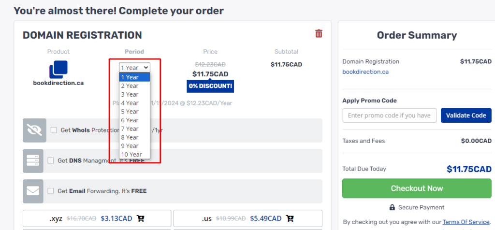The height and width of the screenshot is (230, 495).
Task: Select 2 Year from period list
Action: (x=134, y=86)
